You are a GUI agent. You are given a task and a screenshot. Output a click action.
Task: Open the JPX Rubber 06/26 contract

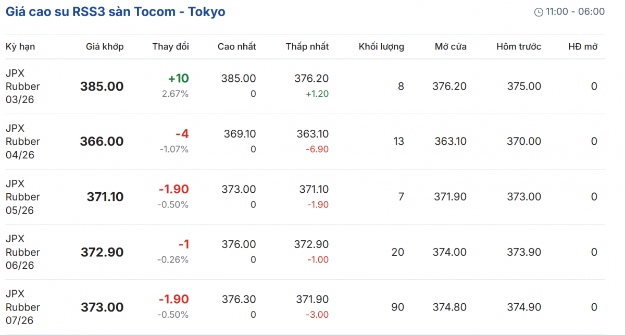[22, 252]
